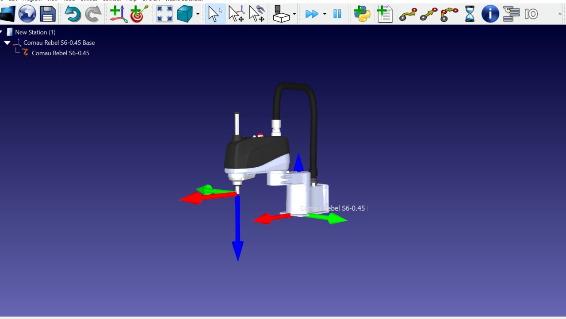566x319 pixels.
Task: Click the Open file folder icon
Action: [x=7, y=14]
